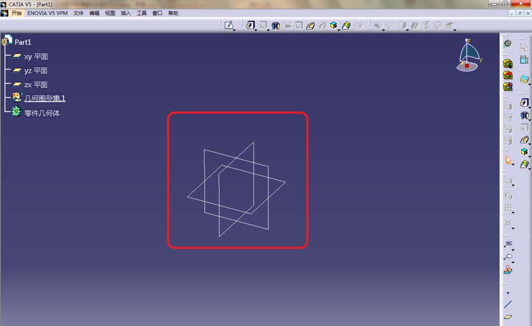Select the xy 平面 tree item
The width and height of the screenshot is (532, 326).
click(36, 56)
